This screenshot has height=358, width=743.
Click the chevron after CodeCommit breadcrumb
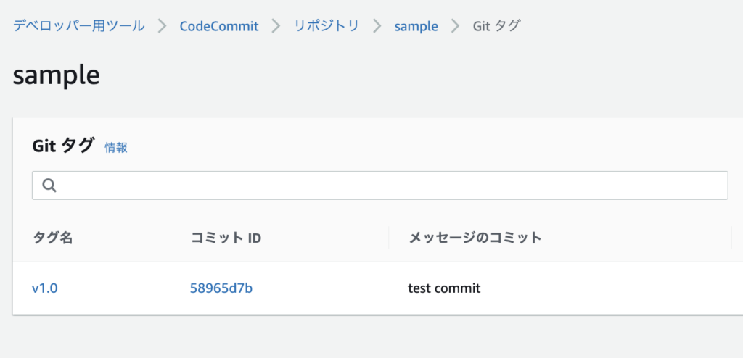[x=276, y=26]
